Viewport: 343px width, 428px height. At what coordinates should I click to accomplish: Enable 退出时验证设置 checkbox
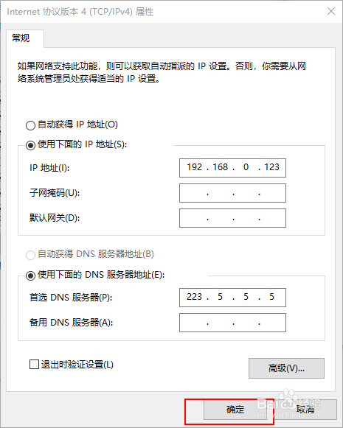(34, 365)
